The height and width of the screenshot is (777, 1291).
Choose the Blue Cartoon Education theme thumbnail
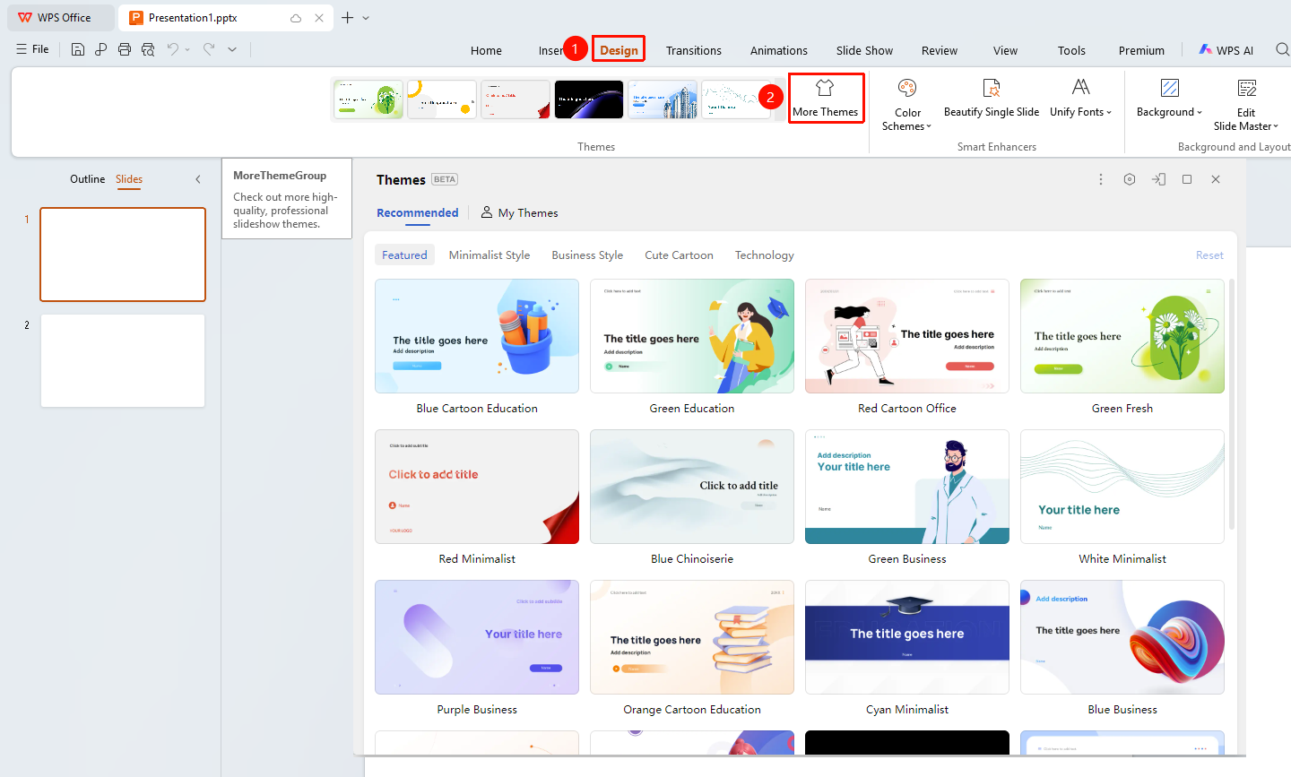pyautogui.click(x=477, y=336)
